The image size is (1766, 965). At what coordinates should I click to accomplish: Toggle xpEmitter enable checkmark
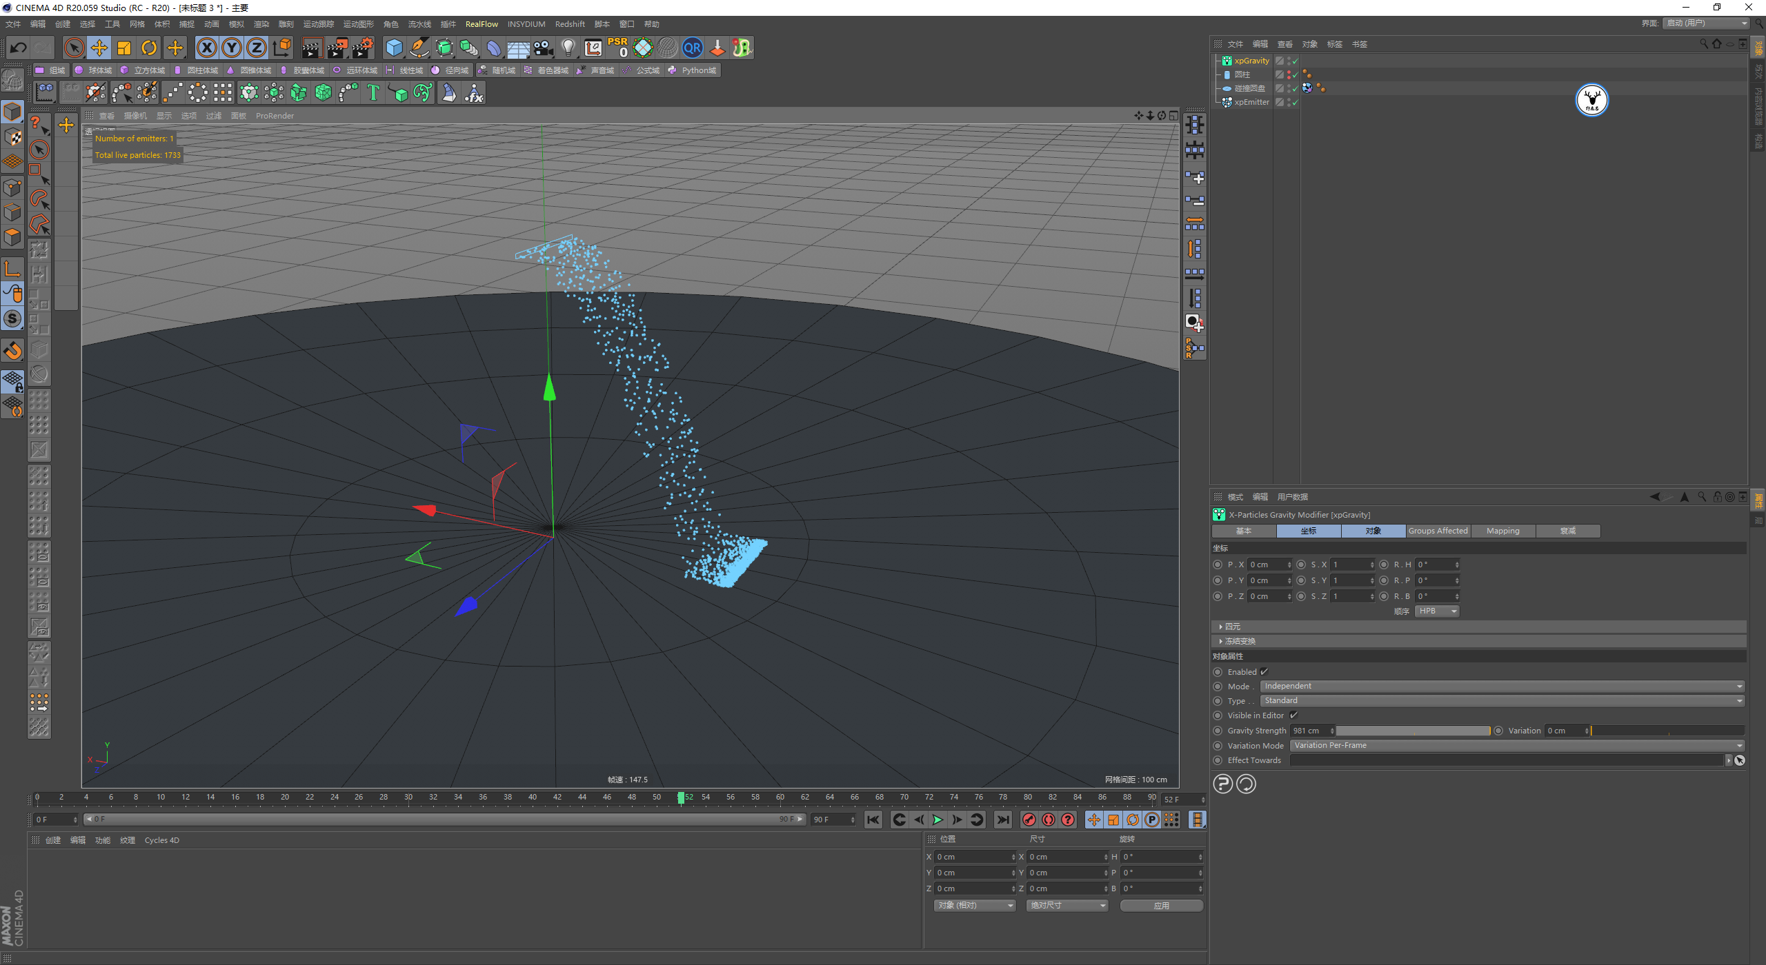tap(1295, 103)
